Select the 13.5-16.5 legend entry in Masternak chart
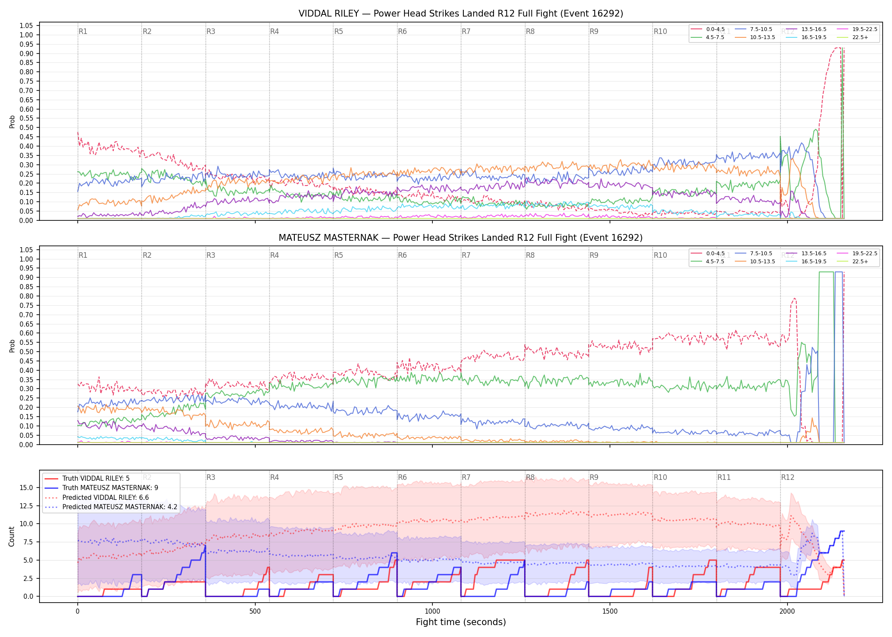The image size is (892, 637). pos(806,254)
